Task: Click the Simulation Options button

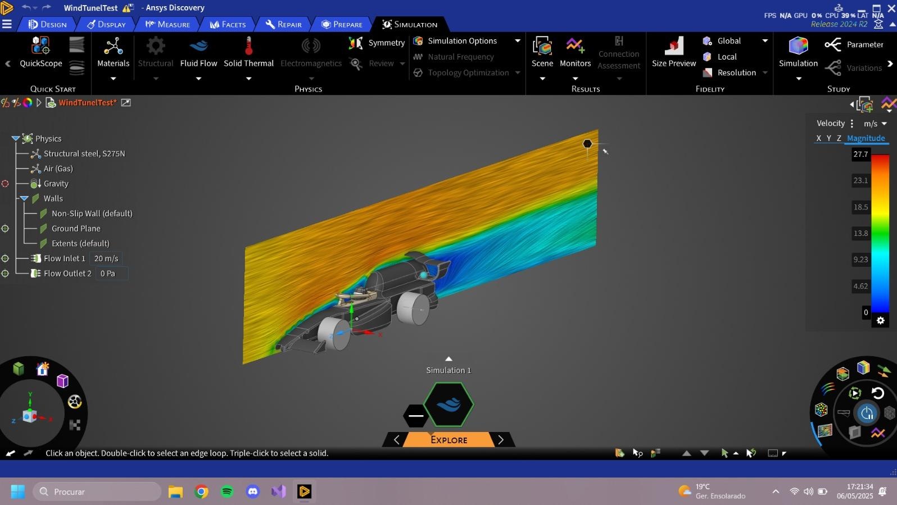Action: click(456, 41)
